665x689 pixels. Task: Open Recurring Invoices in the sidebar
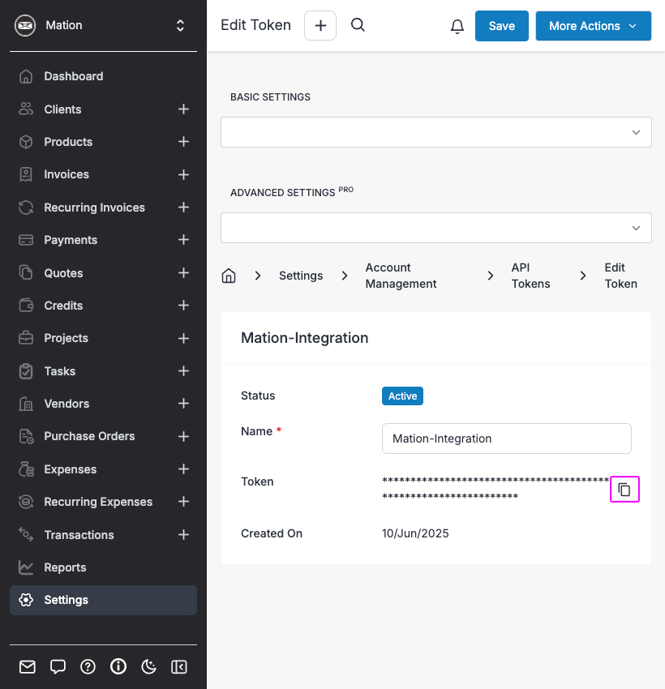tap(95, 207)
